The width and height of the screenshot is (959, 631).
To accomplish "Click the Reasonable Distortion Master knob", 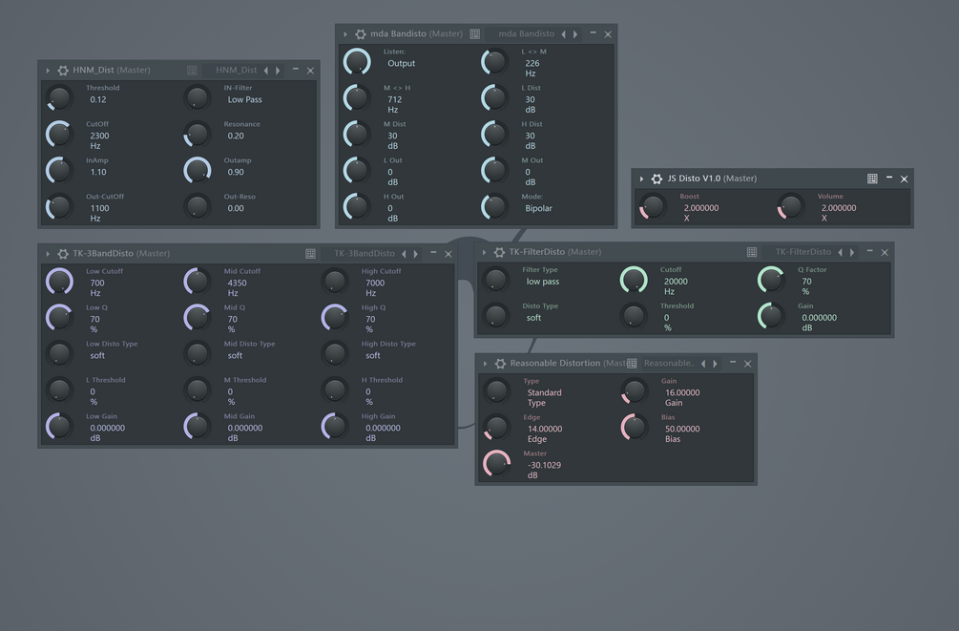I will (496, 463).
